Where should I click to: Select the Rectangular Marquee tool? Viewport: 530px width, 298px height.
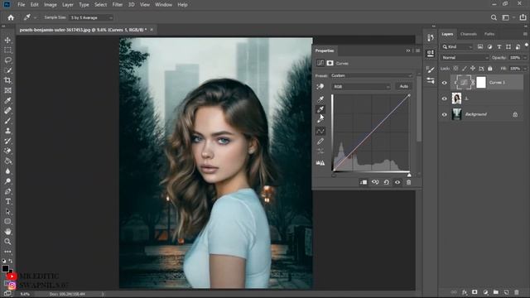pos(7,50)
